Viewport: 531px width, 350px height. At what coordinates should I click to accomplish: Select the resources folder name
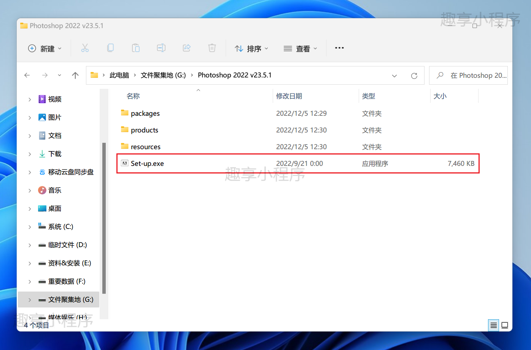(146, 147)
